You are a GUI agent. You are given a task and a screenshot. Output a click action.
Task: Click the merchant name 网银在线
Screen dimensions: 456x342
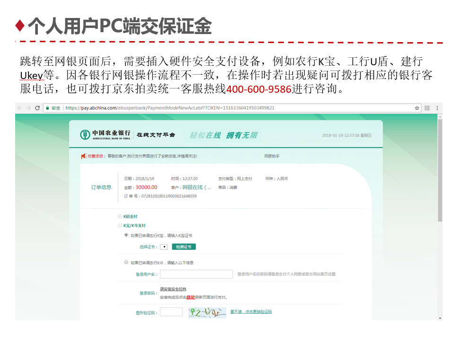(x=196, y=188)
